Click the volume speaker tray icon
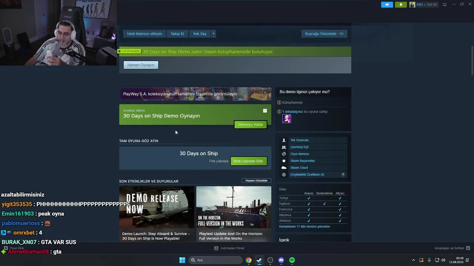 [x=443, y=260]
